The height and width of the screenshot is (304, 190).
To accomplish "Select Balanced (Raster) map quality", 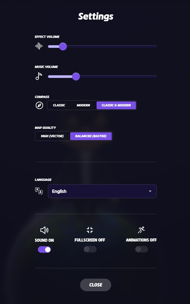I will [x=91, y=136].
